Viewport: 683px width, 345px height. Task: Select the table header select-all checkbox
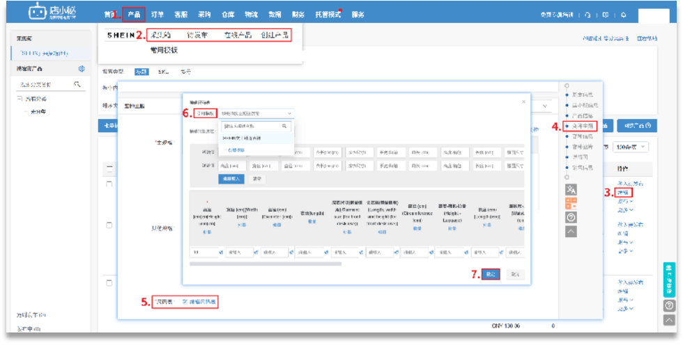109,167
